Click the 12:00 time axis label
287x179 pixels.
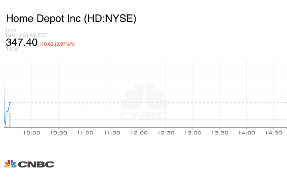click(x=139, y=133)
